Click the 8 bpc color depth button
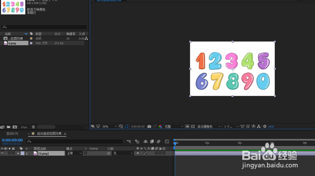 coord(24,127)
